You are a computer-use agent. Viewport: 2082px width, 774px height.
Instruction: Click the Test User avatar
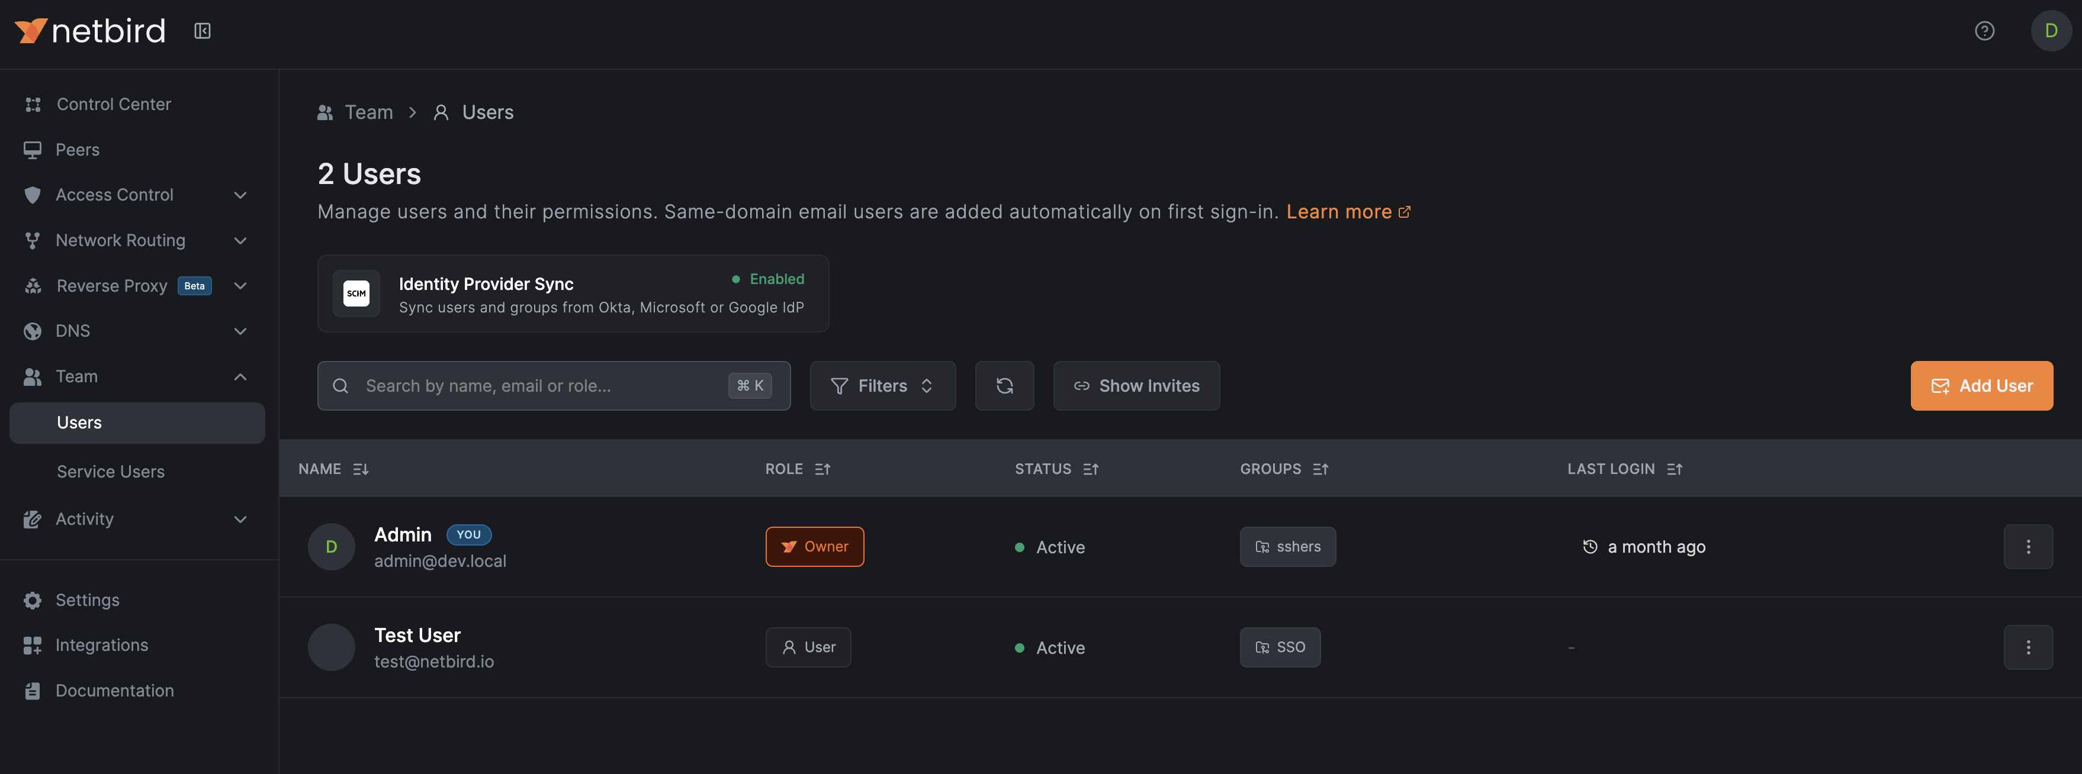(x=332, y=647)
